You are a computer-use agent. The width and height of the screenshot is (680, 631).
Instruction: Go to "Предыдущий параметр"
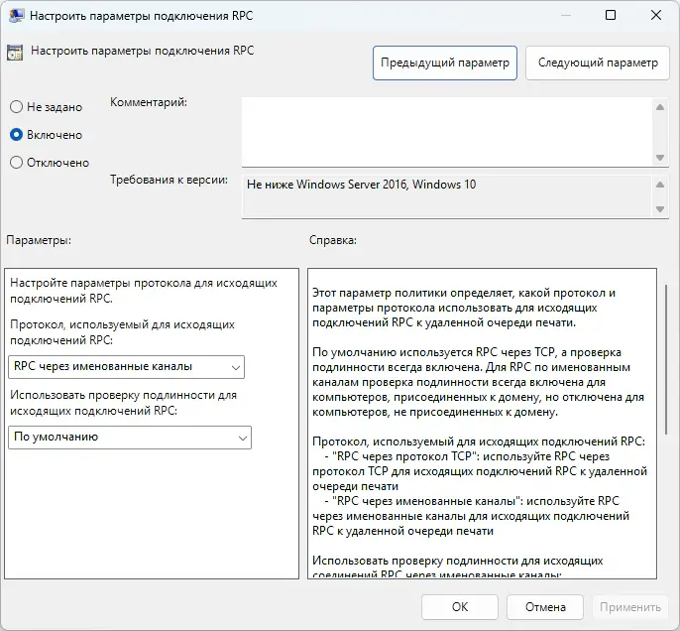(445, 63)
